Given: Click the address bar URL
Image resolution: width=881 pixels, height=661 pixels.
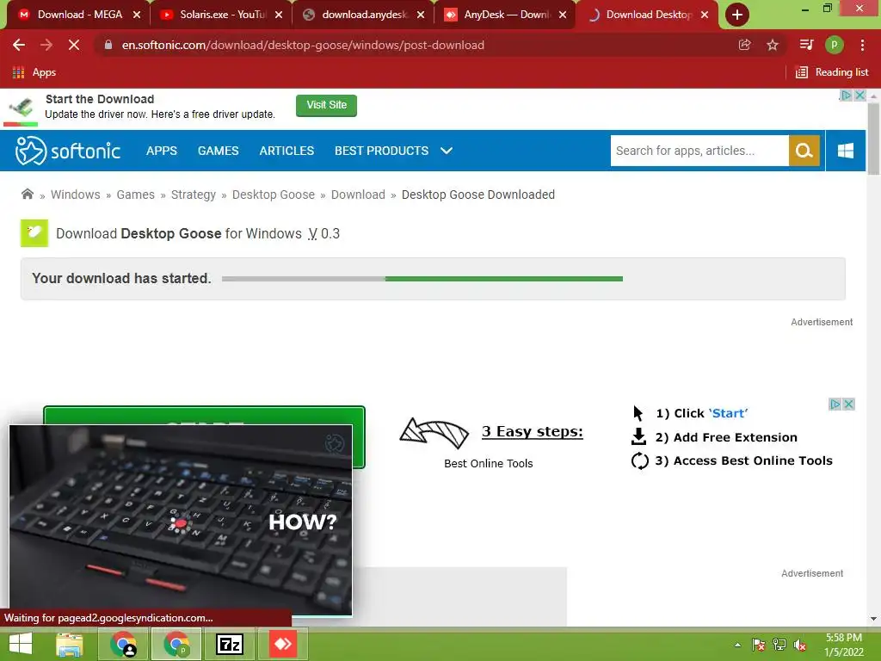Looking at the screenshot, I should 303,45.
